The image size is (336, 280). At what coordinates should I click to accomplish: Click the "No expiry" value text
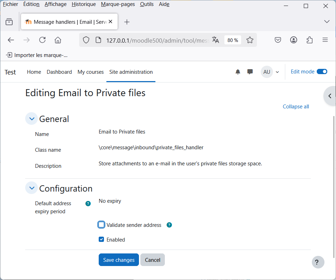[110, 201]
